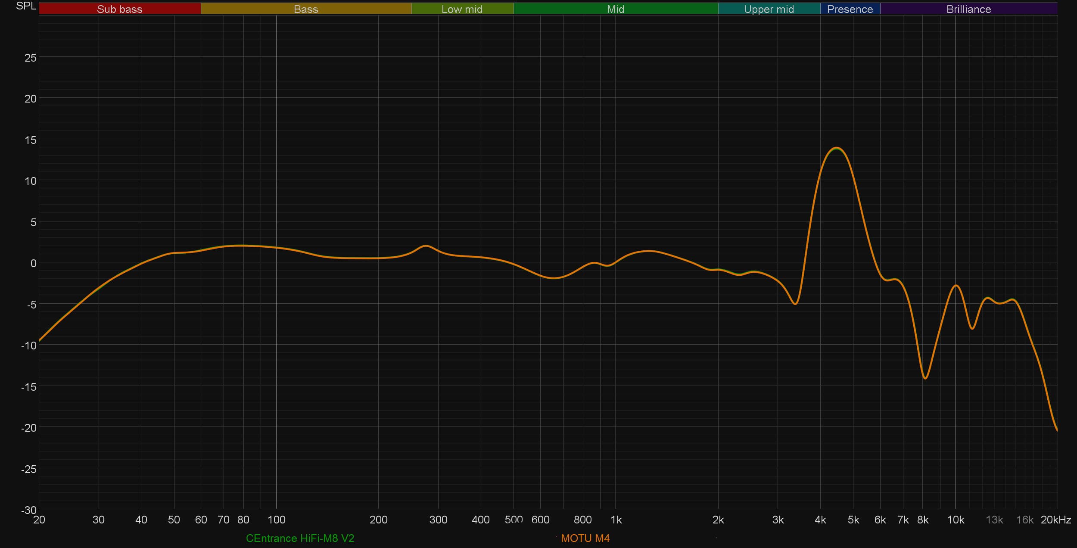The image size is (1077, 548).
Task: Select the Mid band header
Action: (x=615, y=9)
